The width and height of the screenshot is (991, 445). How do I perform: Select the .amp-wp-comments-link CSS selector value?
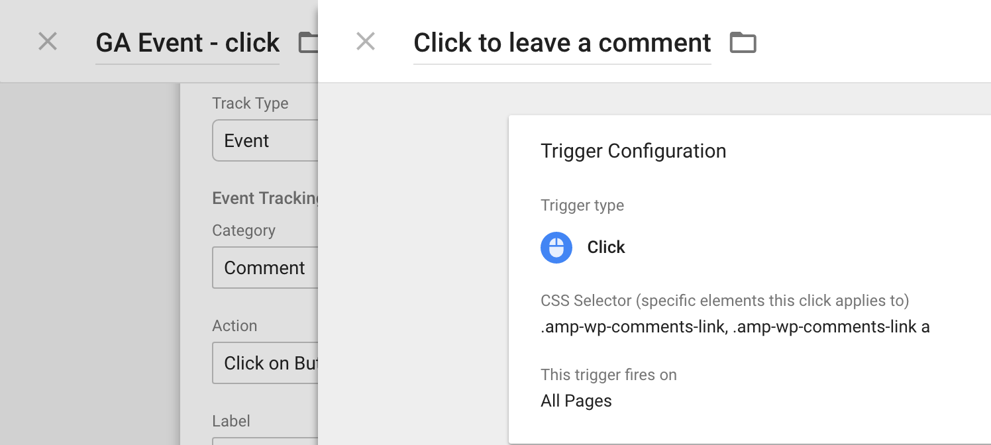coord(735,327)
